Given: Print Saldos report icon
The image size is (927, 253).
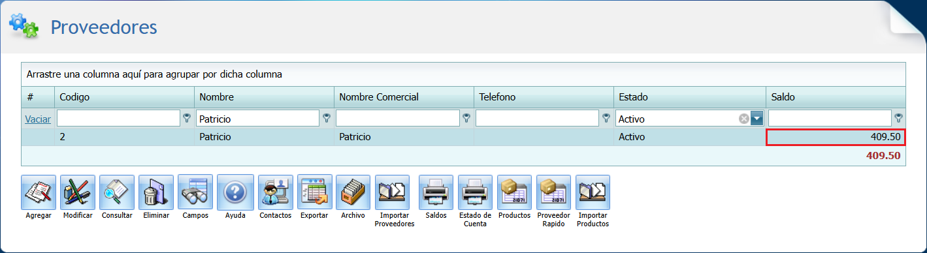Looking at the screenshot, I should (436, 192).
